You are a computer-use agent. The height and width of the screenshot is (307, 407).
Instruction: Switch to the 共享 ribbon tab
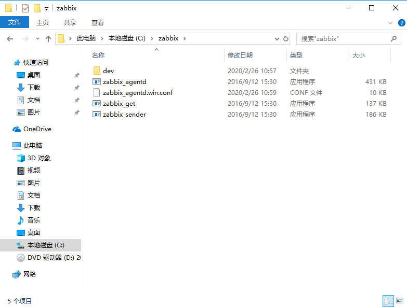click(x=70, y=22)
